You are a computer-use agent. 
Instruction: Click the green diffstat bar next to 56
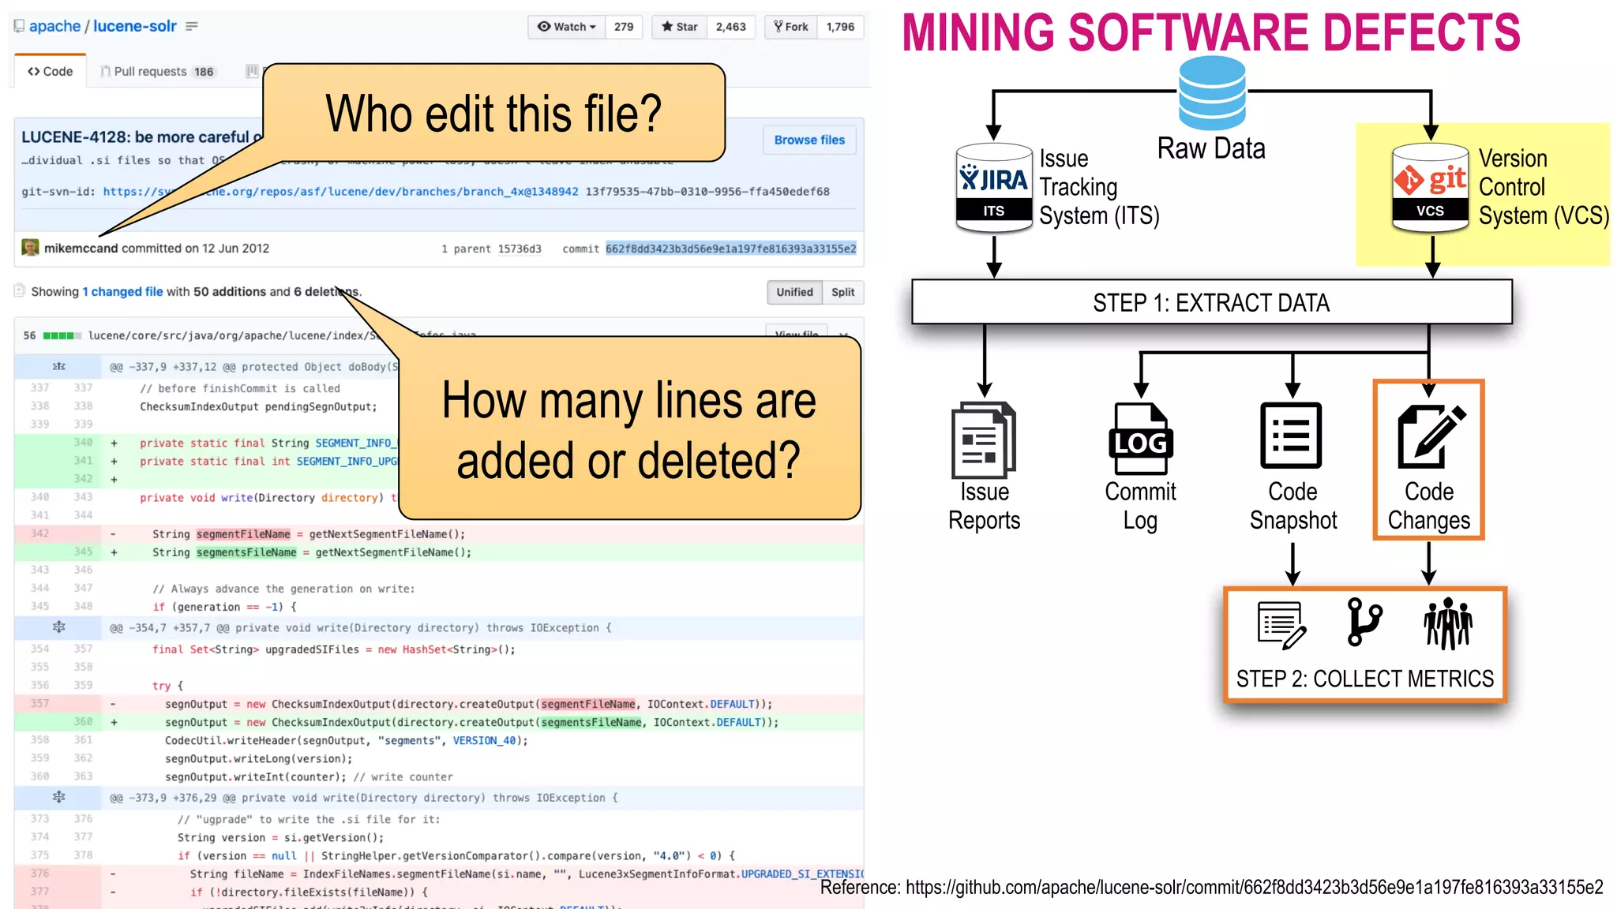[x=62, y=335]
